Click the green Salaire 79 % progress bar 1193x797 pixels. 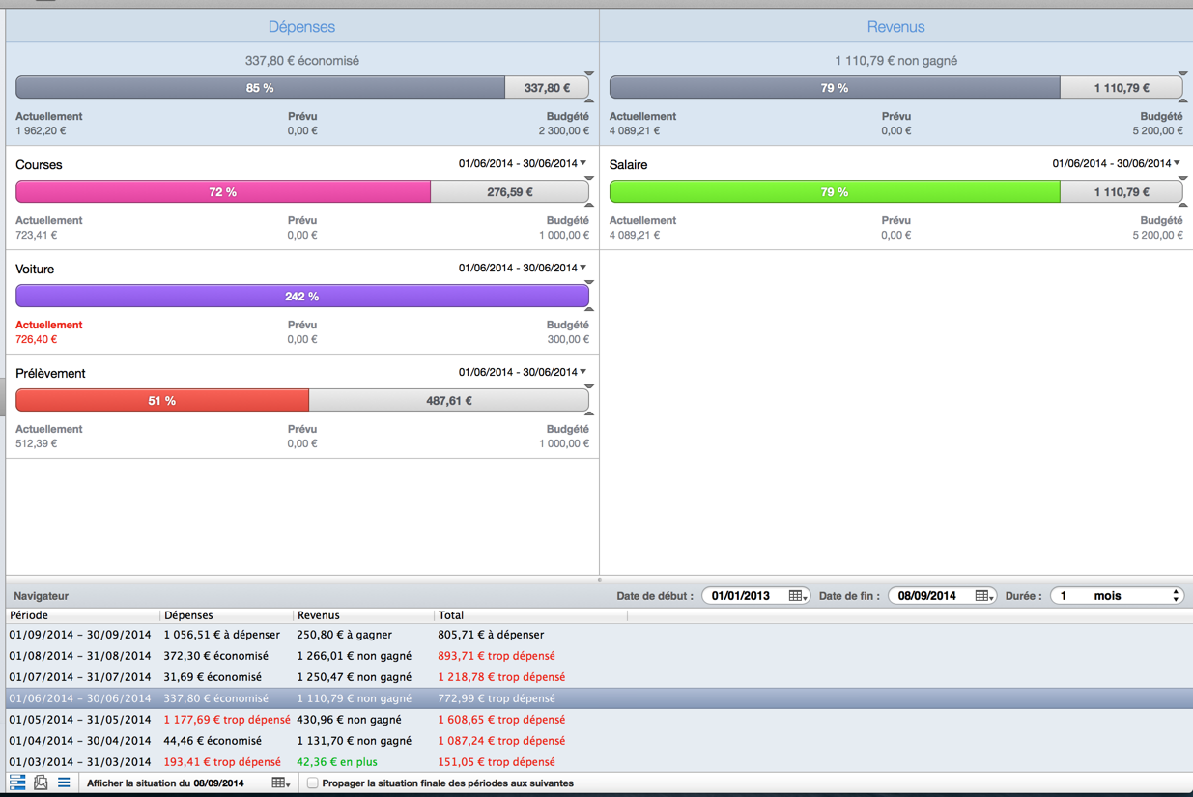835,192
